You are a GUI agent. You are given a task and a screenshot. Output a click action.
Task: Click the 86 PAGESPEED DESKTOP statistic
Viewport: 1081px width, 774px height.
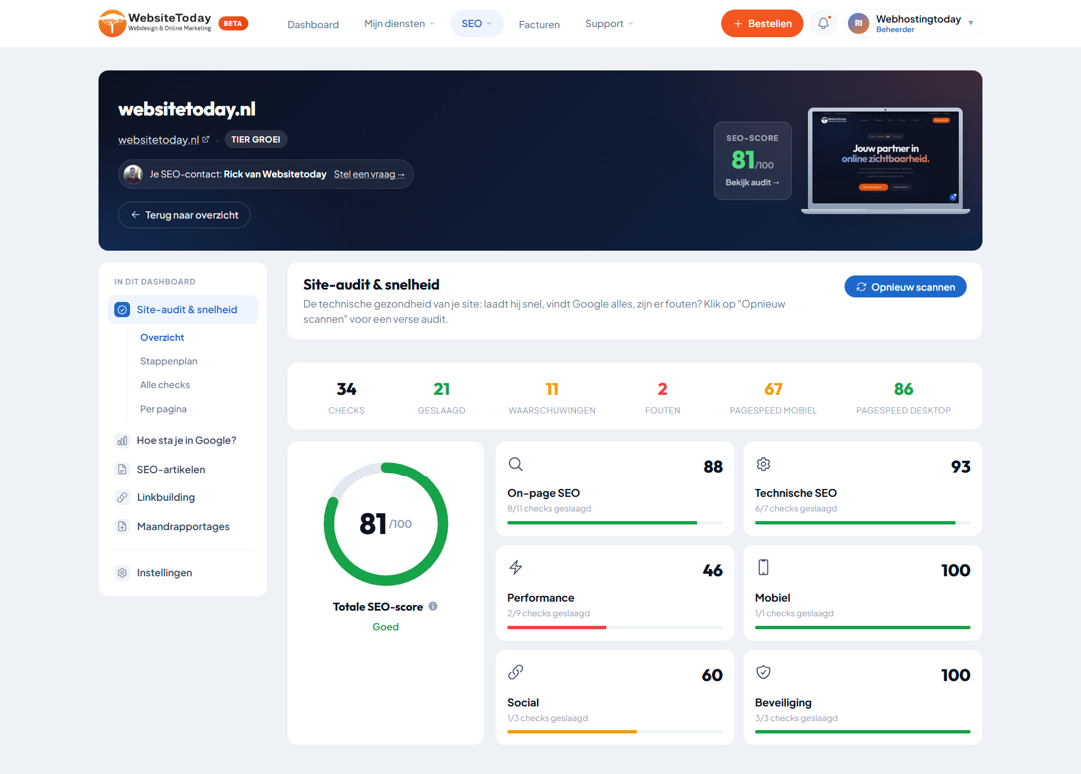tap(903, 397)
